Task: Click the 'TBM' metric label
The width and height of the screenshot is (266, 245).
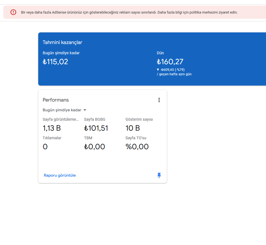Action: coord(88,138)
